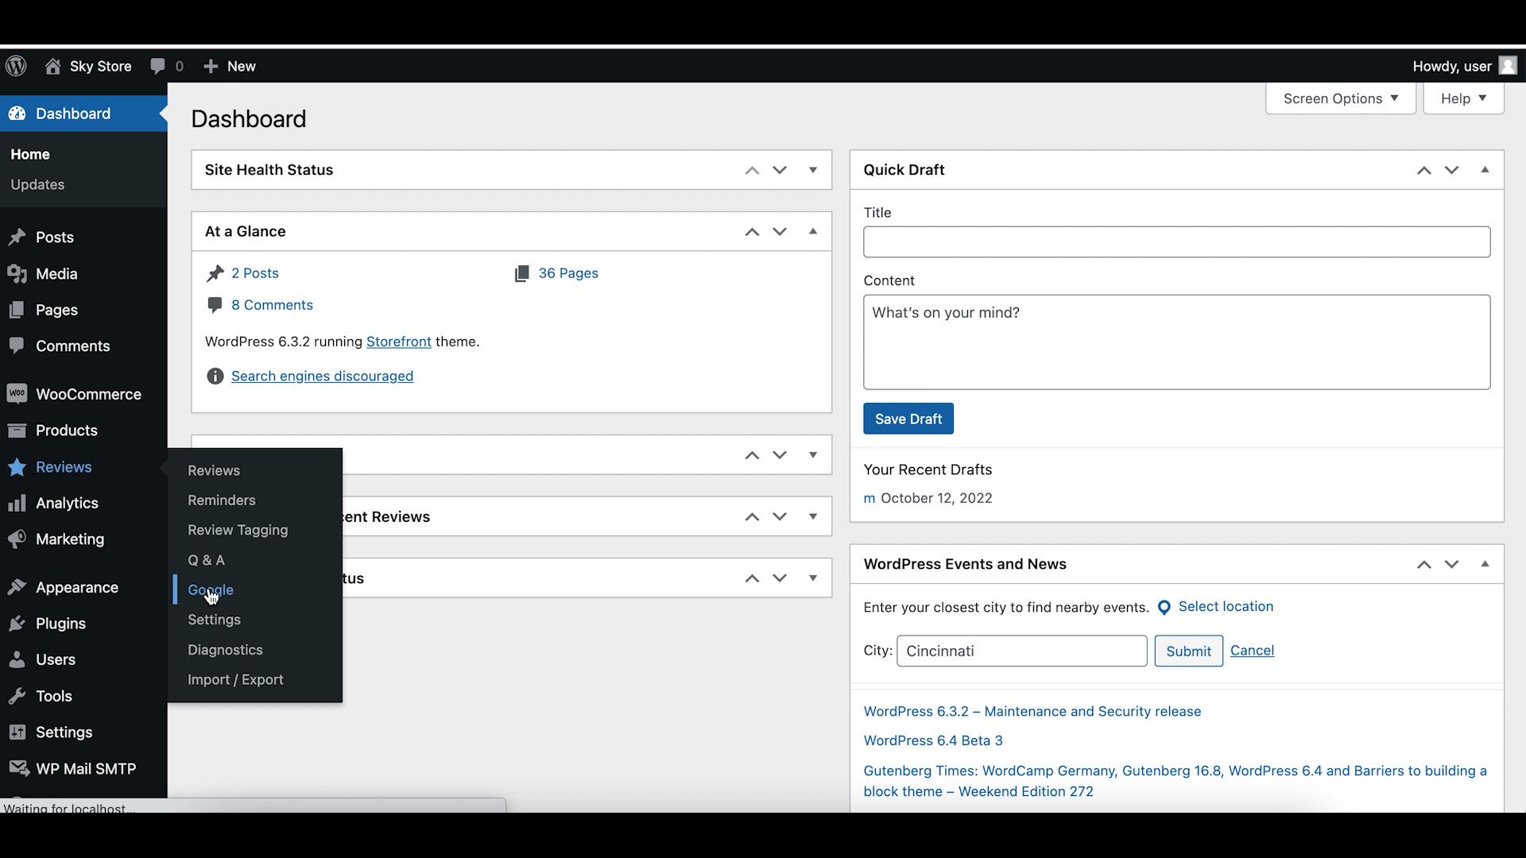Click the City input containing Cincinnati
The height and width of the screenshot is (858, 1526).
coord(1021,651)
